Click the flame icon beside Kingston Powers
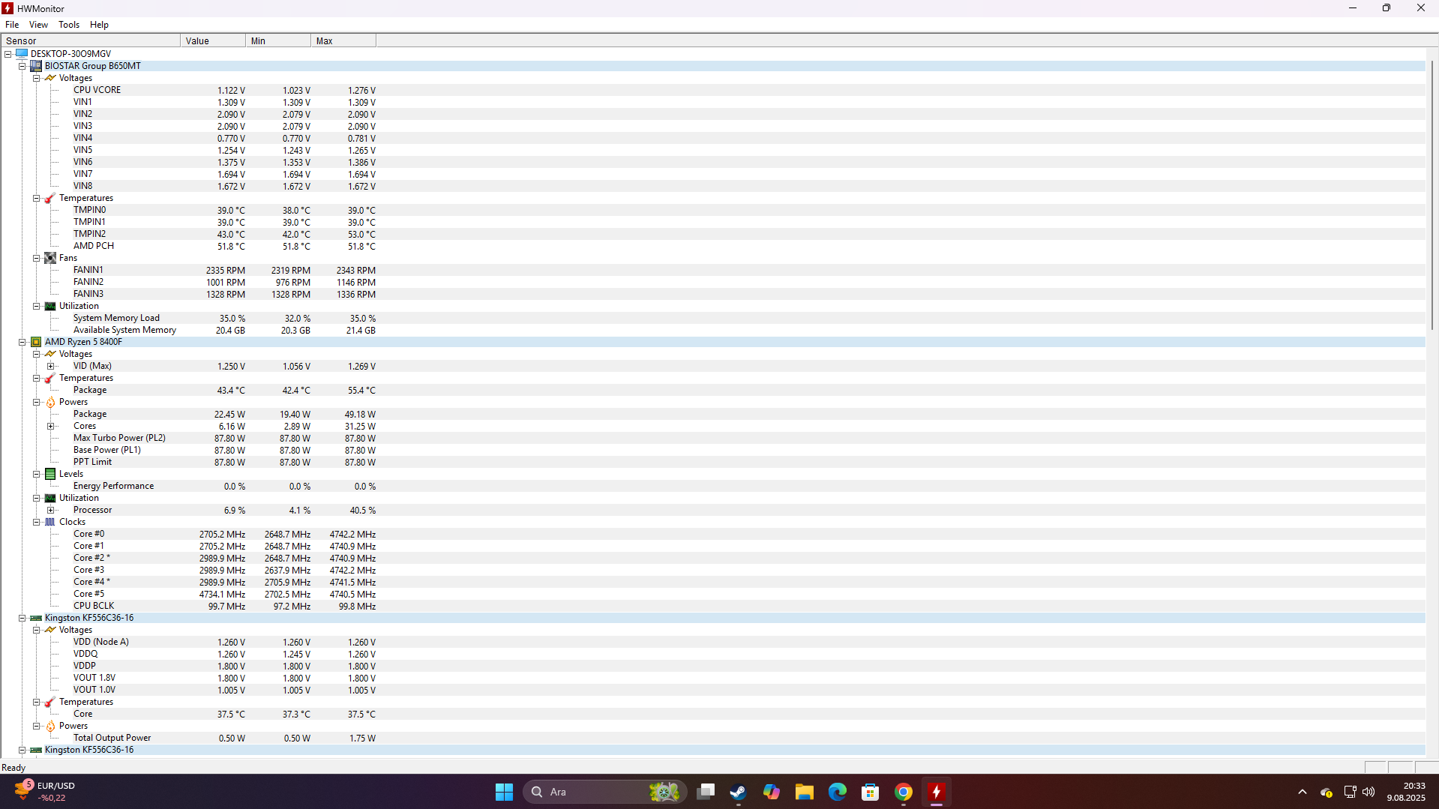Image resolution: width=1439 pixels, height=809 pixels. pos(50,726)
